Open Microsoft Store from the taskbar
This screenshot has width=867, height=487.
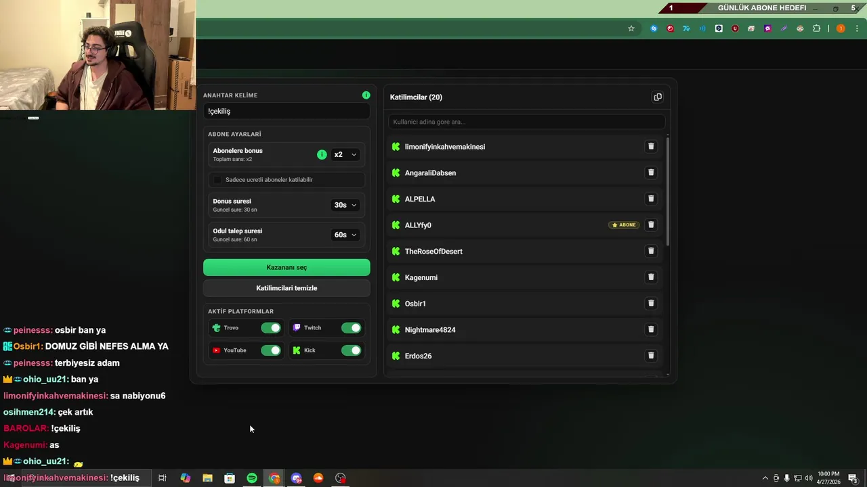coord(230,478)
